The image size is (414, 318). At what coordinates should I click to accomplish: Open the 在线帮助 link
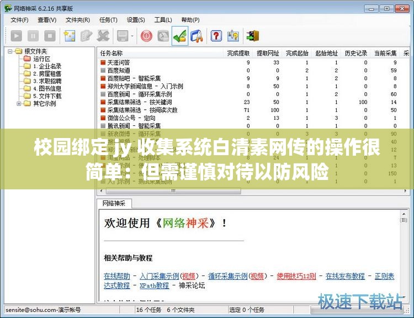coord(117,277)
